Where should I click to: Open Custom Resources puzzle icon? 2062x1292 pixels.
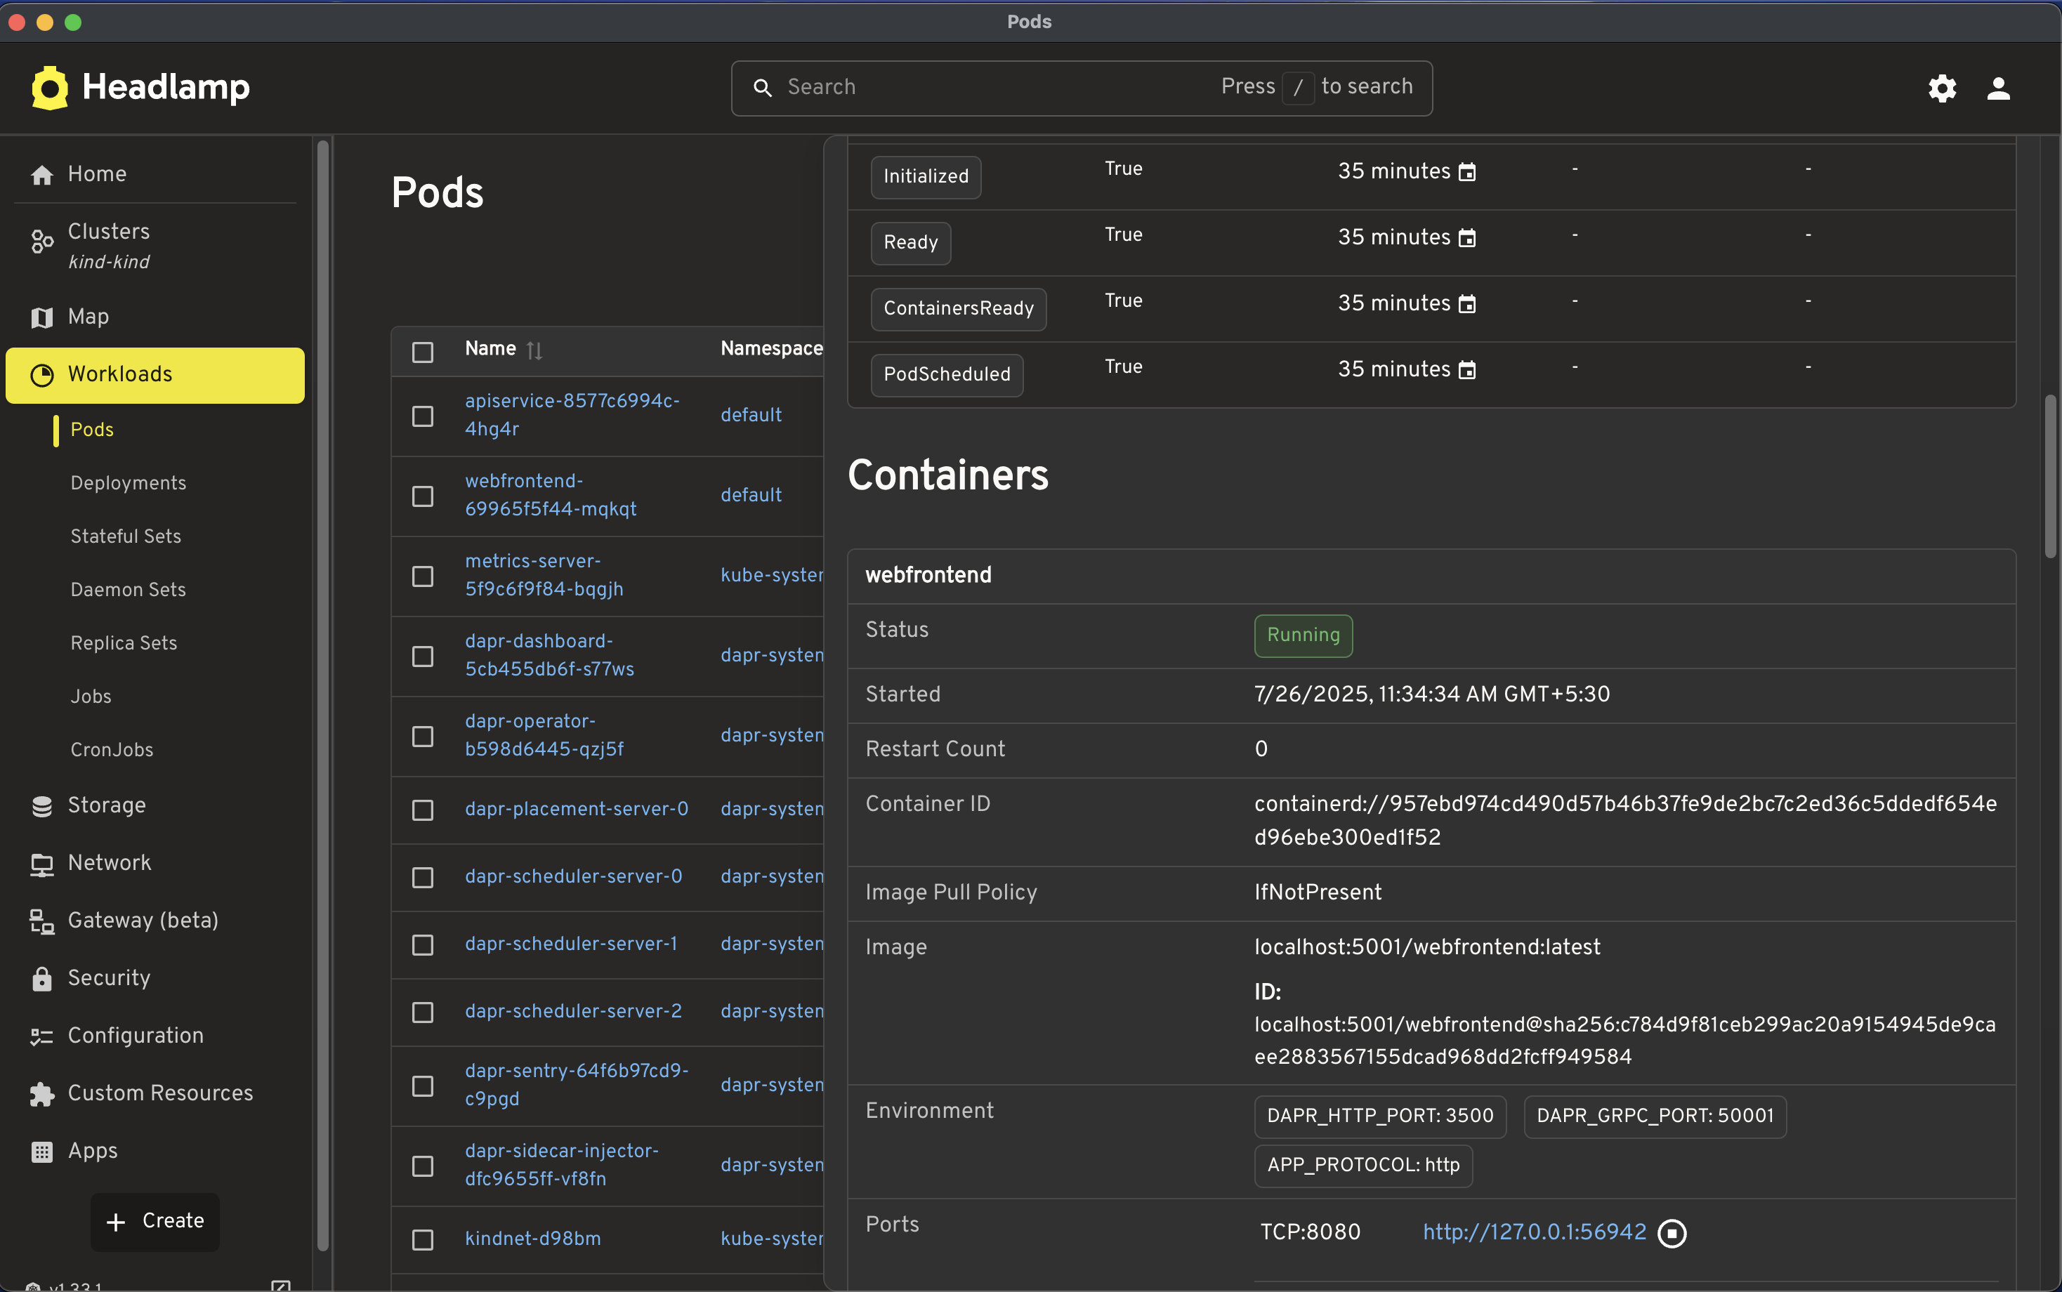pos(42,1094)
